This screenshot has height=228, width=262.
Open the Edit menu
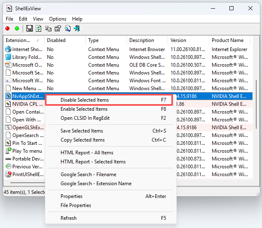(23, 19)
